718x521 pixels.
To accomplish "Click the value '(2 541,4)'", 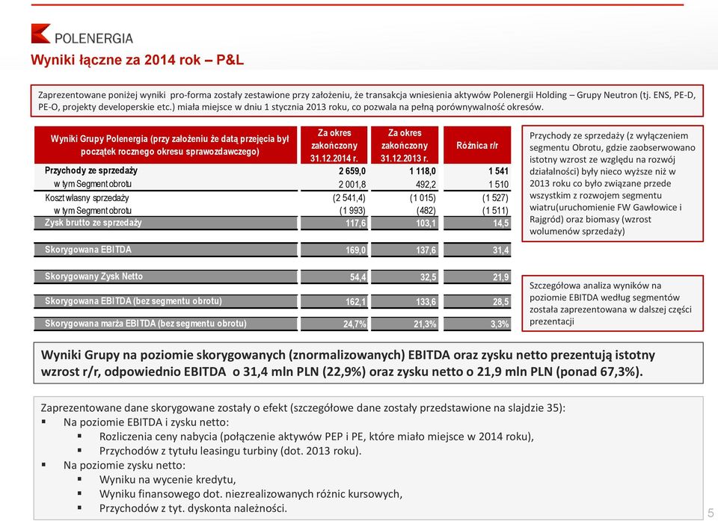I will pos(349,198).
